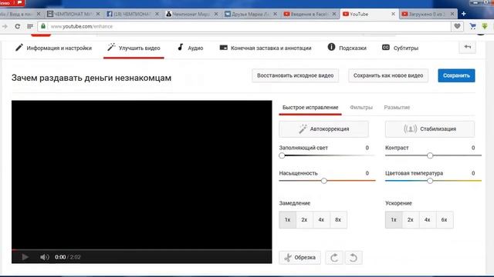Screen dimensions: 494x277
Task: Open a new browser tab with plus icon
Action: click(463, 14)
